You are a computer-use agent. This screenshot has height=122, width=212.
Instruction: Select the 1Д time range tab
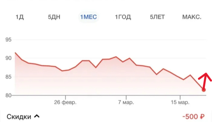click(20, 17)
